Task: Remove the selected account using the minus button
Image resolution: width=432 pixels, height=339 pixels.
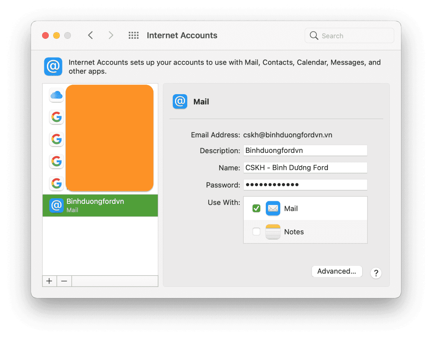Action: coord(64,281)
